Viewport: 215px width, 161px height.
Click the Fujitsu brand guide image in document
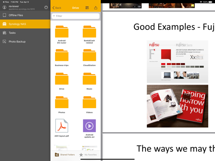coord(178,61)
